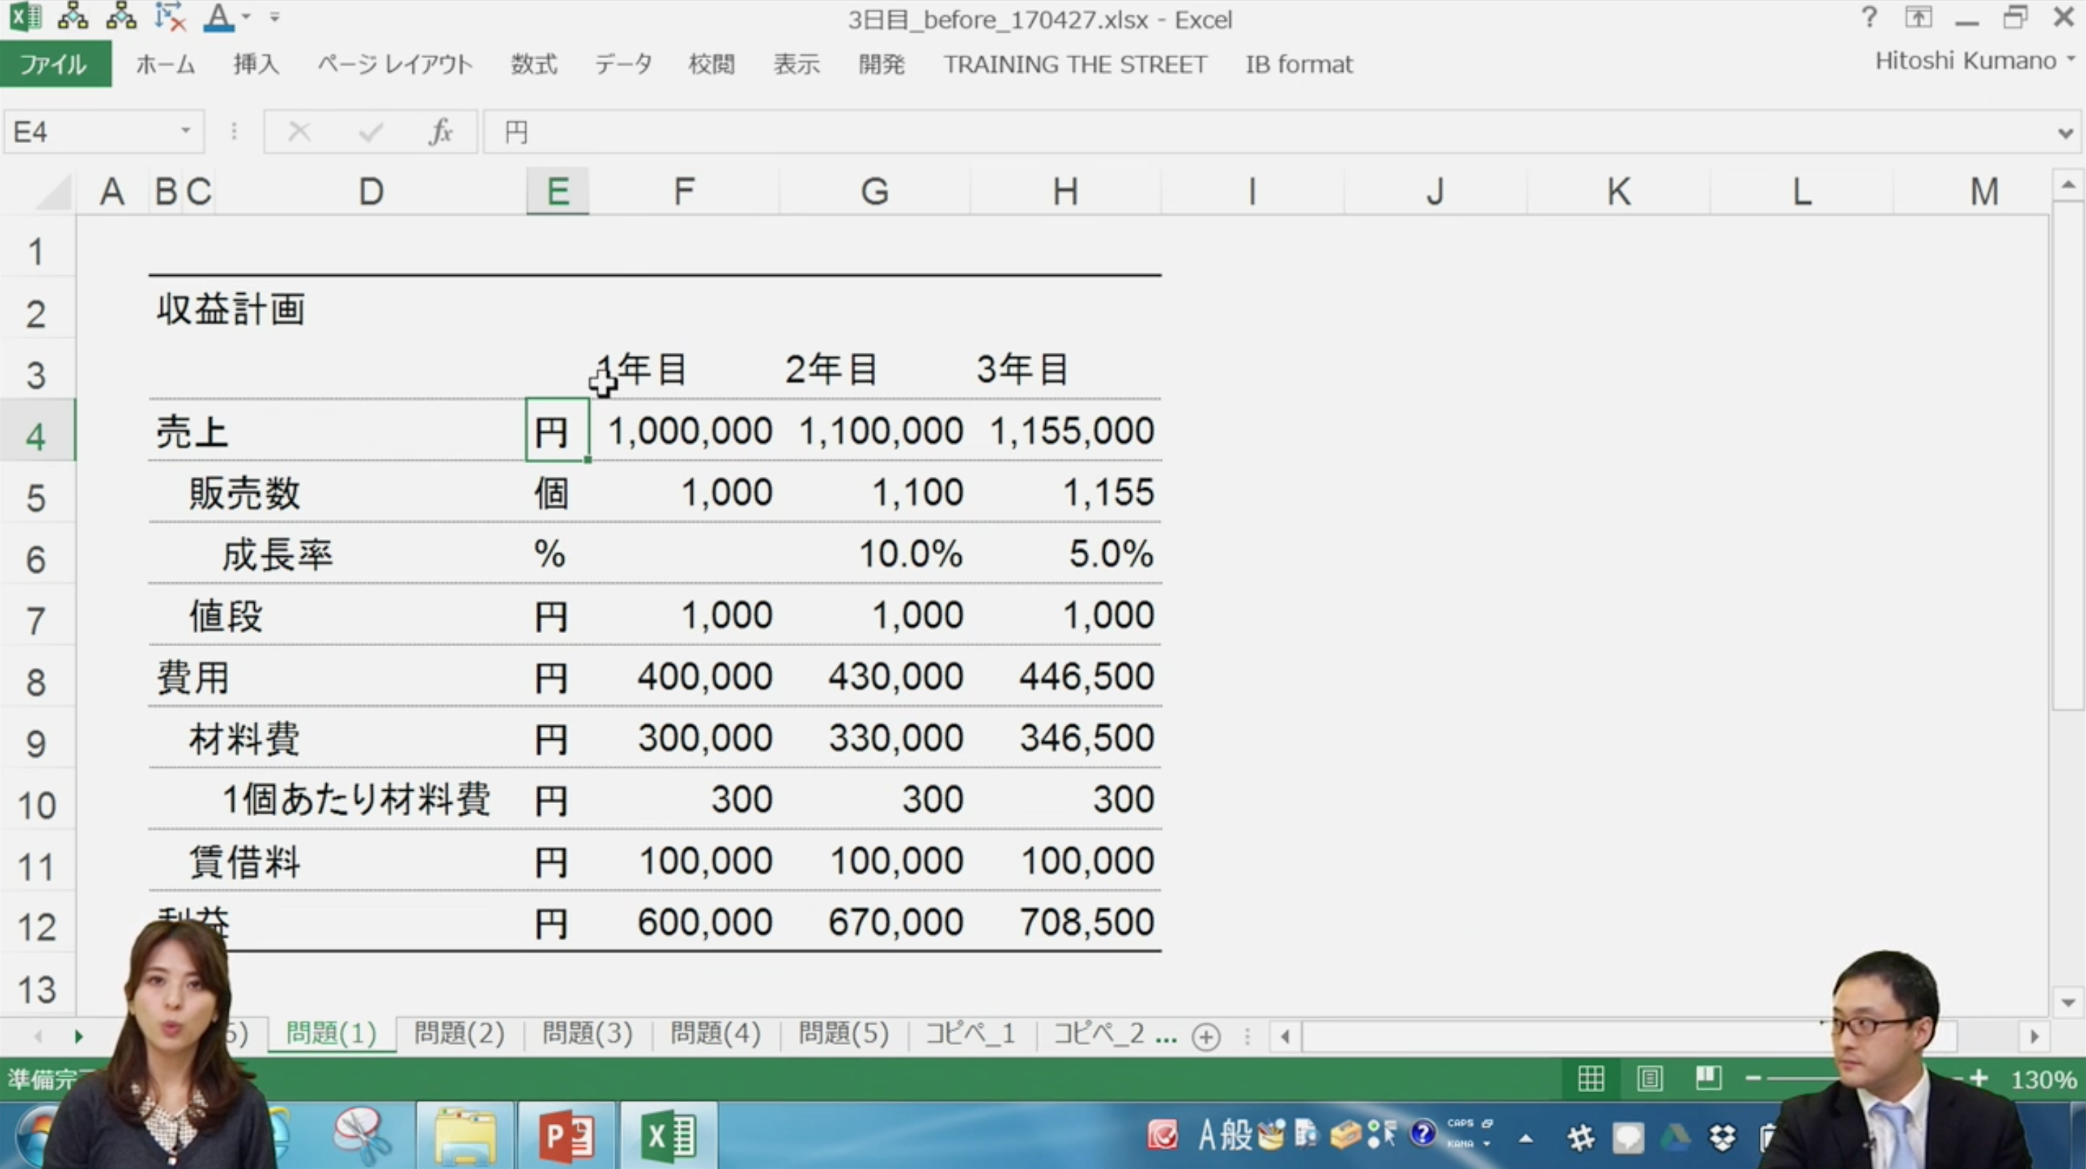Viewport: 2086px width, 1169px height.
Task: Open the データ (Data) ribbon tab
Action: 623,65
